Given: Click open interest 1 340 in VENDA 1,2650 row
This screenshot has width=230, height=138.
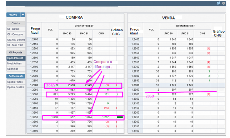Looking at the screenshot, I should pyautogui.click(x=190, y=62).
